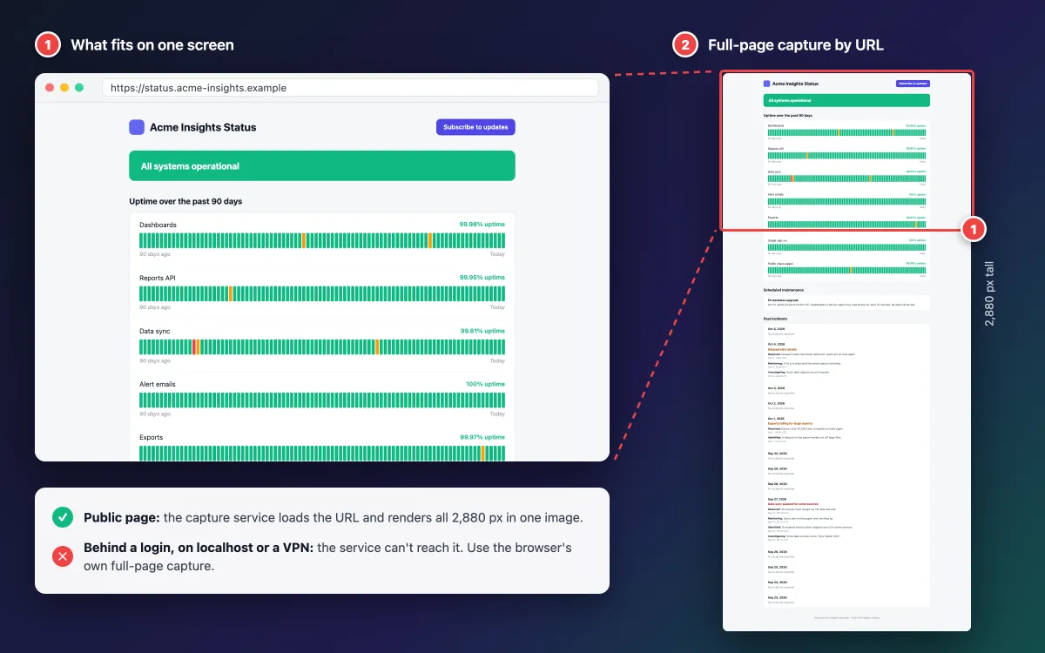Viewport: 1045px width, 653px height.
Task: Click the red numbered badge next to 'What fits on one screen'
Action: click(x=47, y=44)
